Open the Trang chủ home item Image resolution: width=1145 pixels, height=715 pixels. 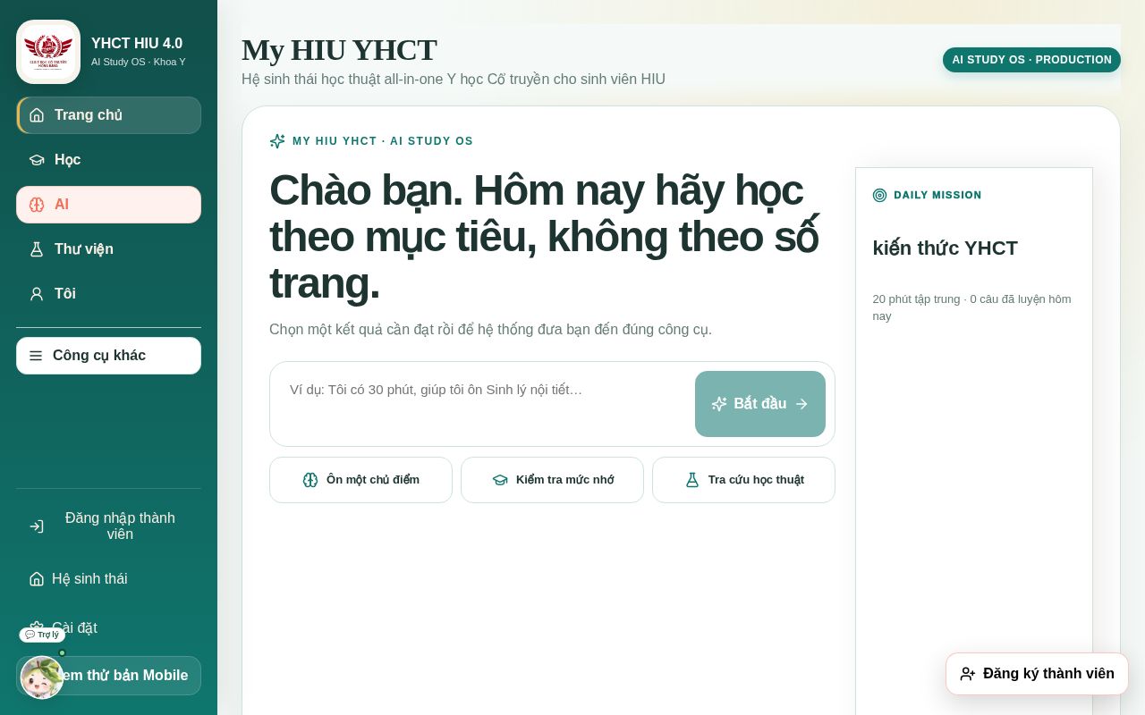pyautogui.click(x=108, y=115)
